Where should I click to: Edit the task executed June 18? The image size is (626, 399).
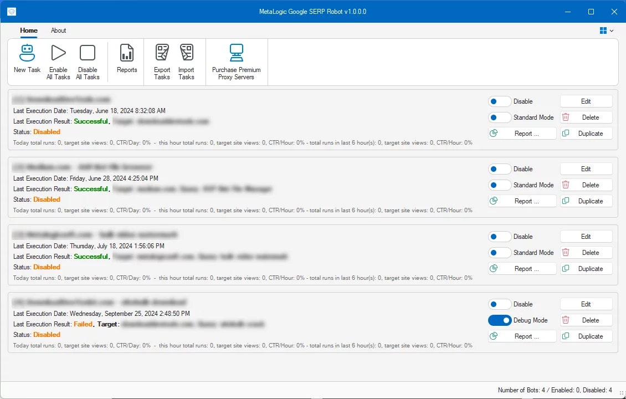(x=586, y=101)
